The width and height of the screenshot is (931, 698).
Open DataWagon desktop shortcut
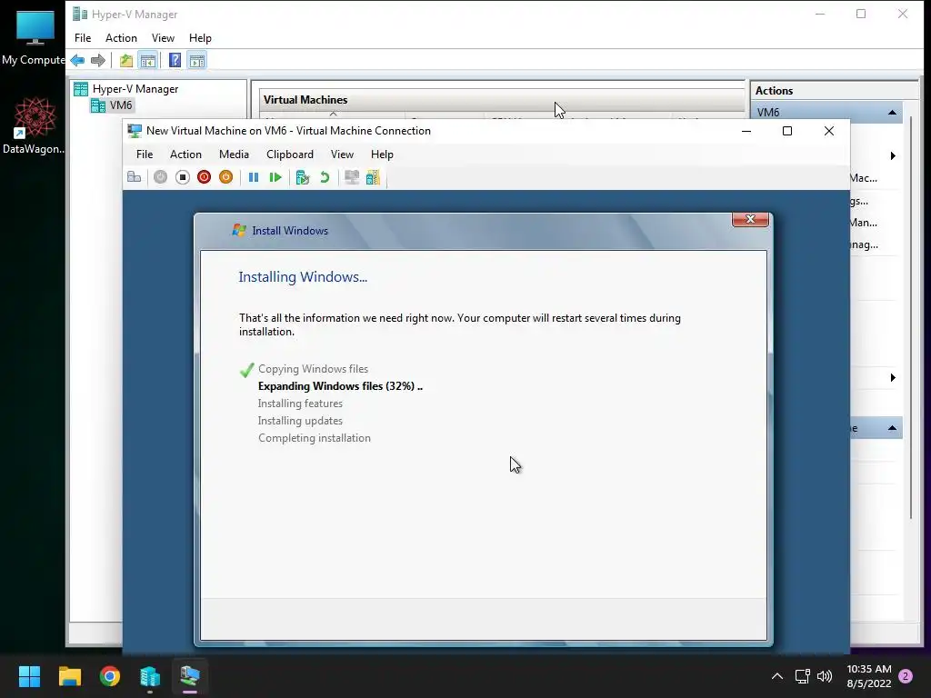coord(35,125)
